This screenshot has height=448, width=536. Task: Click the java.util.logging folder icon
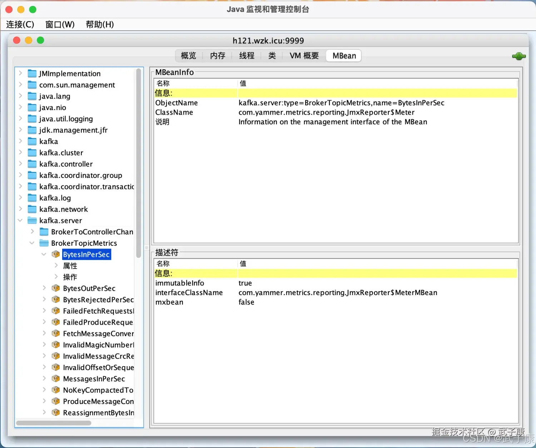pyautogui.click(x=32, y=119)
